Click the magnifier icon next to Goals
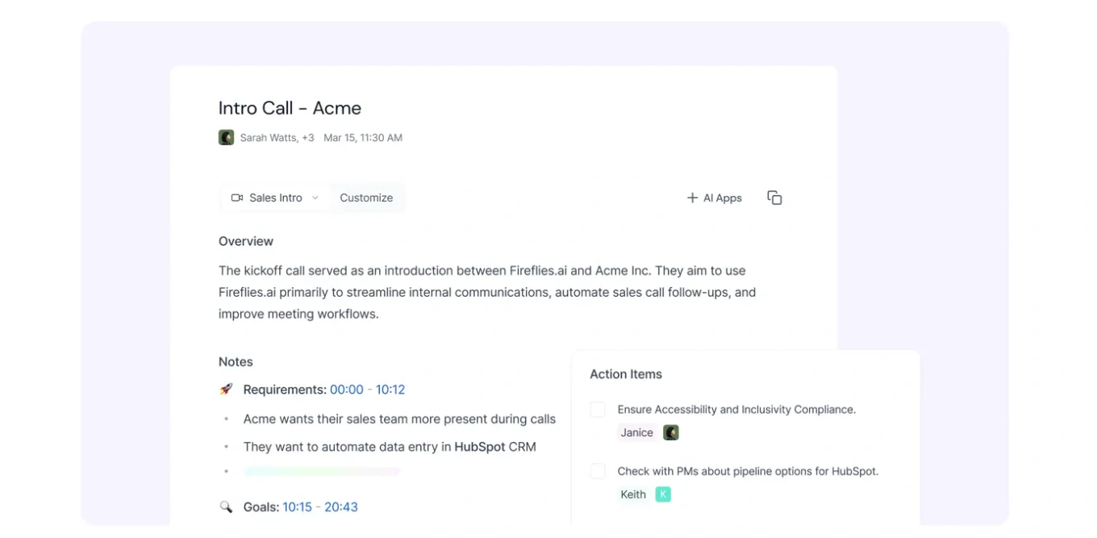The height and width of the screenshot is (538, 1097). (x=226, y=507)
